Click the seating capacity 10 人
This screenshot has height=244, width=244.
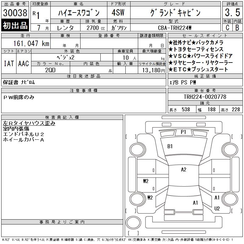129,58
